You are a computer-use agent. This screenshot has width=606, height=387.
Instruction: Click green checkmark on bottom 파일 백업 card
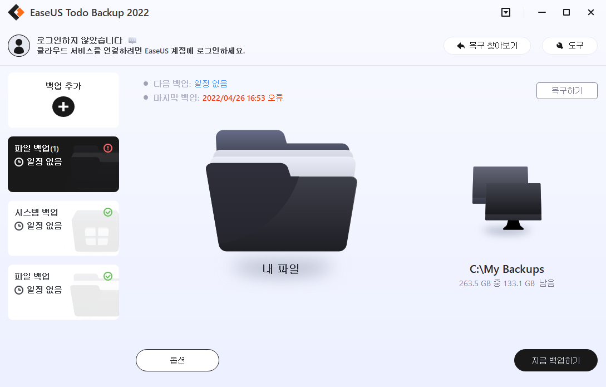pyautogui.click(x=108, y=276)
